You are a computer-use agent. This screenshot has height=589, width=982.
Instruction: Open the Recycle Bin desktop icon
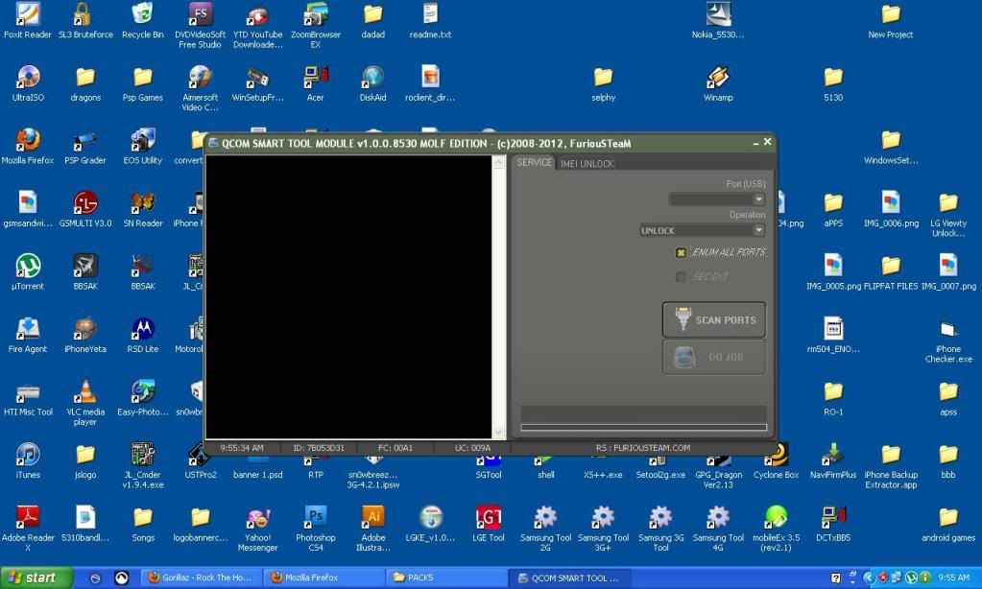tap(143, 15)
